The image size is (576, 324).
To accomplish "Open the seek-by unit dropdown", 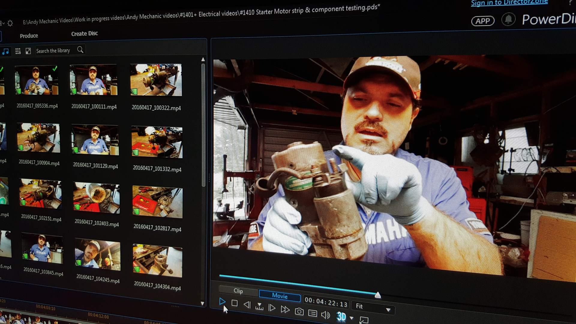I will pos(259,306).
